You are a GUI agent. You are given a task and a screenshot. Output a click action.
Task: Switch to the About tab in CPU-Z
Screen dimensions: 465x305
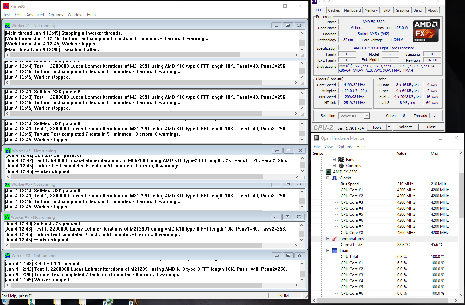click(x=433, y=10)
